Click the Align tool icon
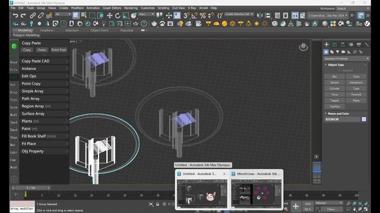 click(x=268, y=15)
